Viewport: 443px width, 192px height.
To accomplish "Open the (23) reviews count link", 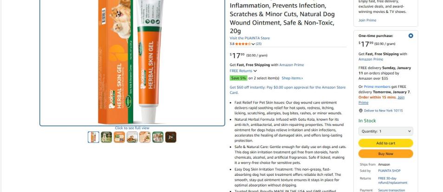I will (259, 44).
